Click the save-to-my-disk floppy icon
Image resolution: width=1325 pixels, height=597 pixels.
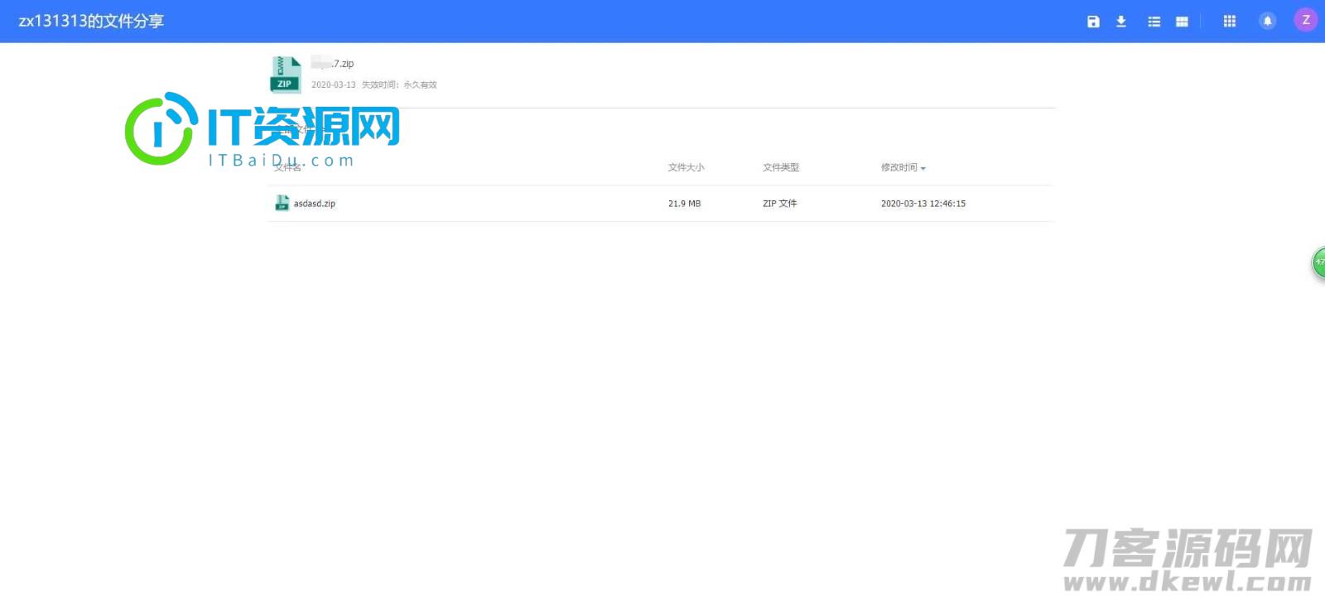(1093, 22)
